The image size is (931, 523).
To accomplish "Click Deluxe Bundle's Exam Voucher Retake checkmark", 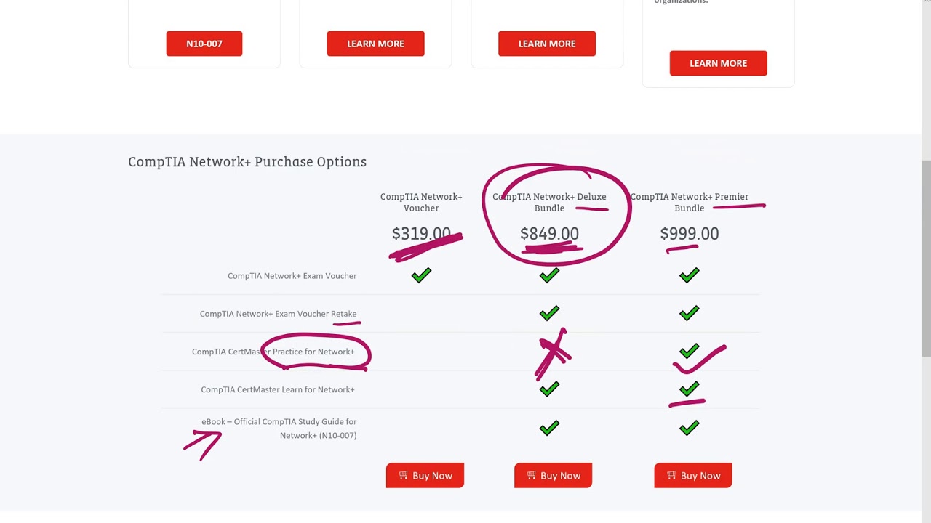I will (549, 313).
